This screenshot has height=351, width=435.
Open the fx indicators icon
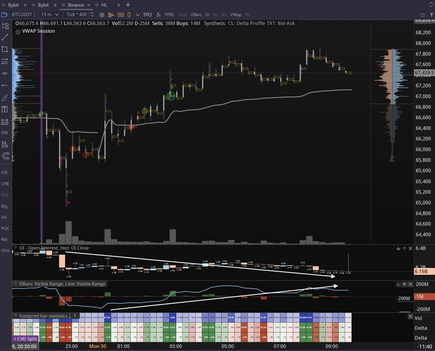tap(158, 15)
